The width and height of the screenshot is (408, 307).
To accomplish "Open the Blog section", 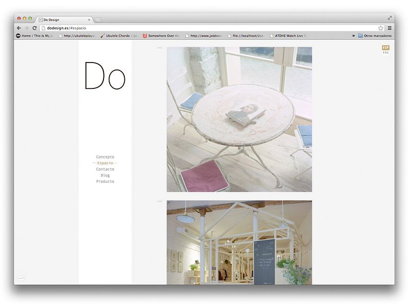I will tap(105, 175).
